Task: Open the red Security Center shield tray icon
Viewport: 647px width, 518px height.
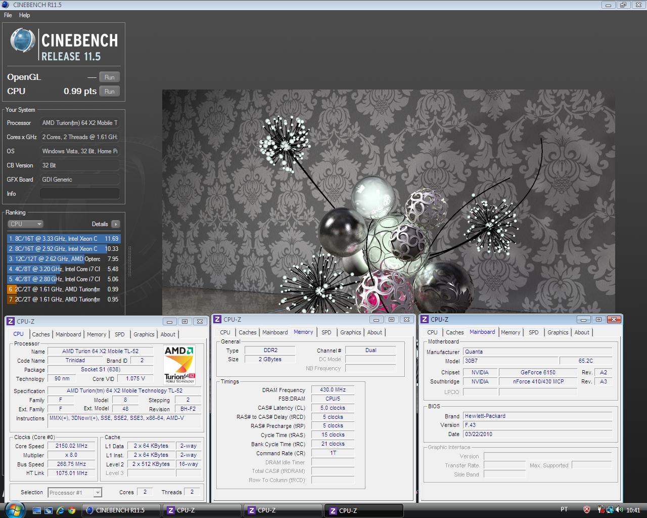Action: [x=587, y=510]
